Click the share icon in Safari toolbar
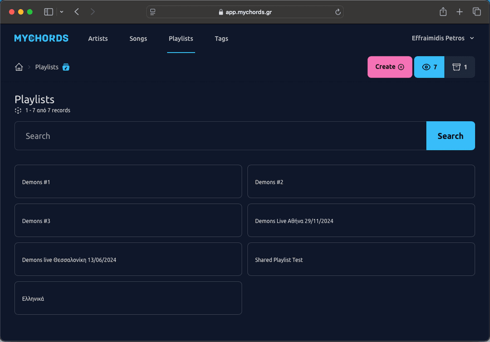The height and width of the screenshot is (342, 490). pyautogui.click(x=443, y=12)
